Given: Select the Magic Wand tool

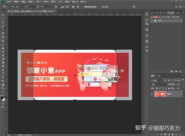Looking at the screenshot, I should click(x=3, y=26).
